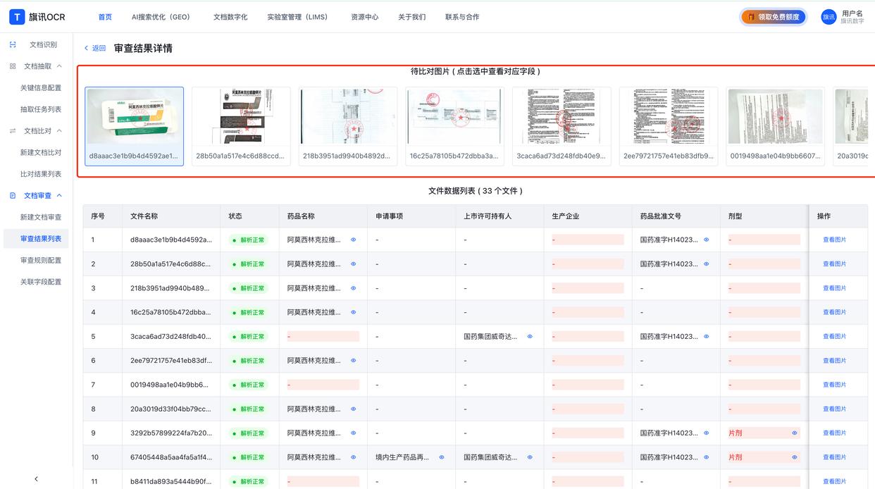Open 审查规则配置 in sidebar

pos(41,260)
